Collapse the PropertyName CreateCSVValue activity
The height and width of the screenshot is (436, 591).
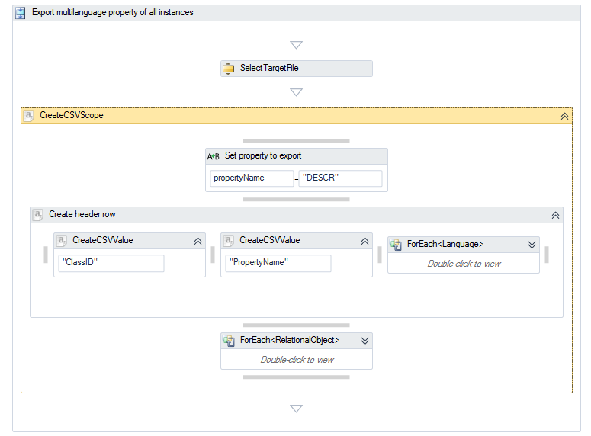pos(365,241)
